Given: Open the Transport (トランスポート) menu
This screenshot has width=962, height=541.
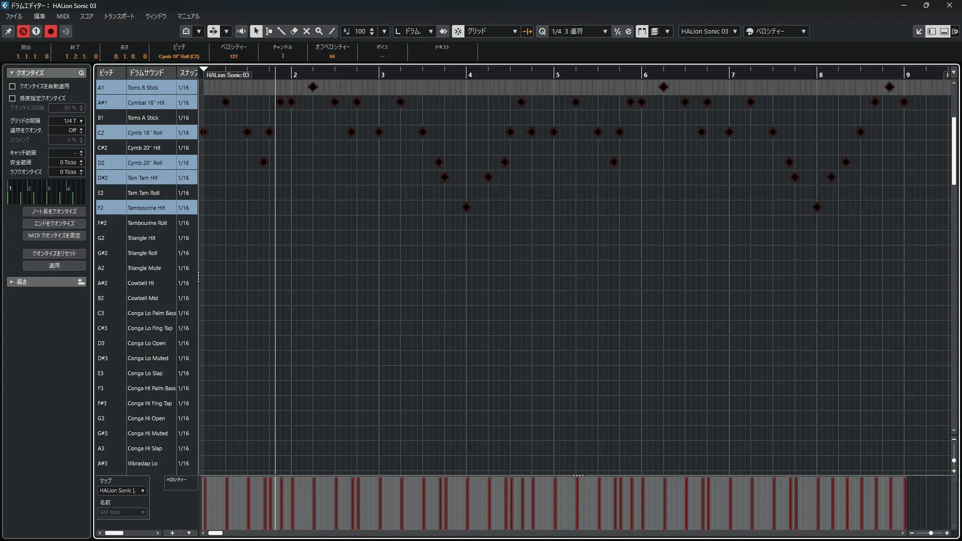Looking at the screenshot, I should (119, 16).
